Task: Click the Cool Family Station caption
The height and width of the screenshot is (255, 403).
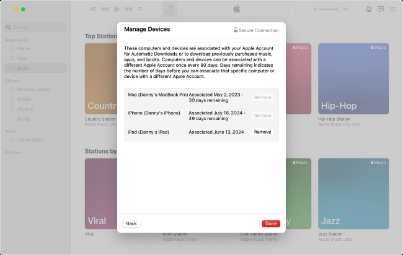Action: 259,234
